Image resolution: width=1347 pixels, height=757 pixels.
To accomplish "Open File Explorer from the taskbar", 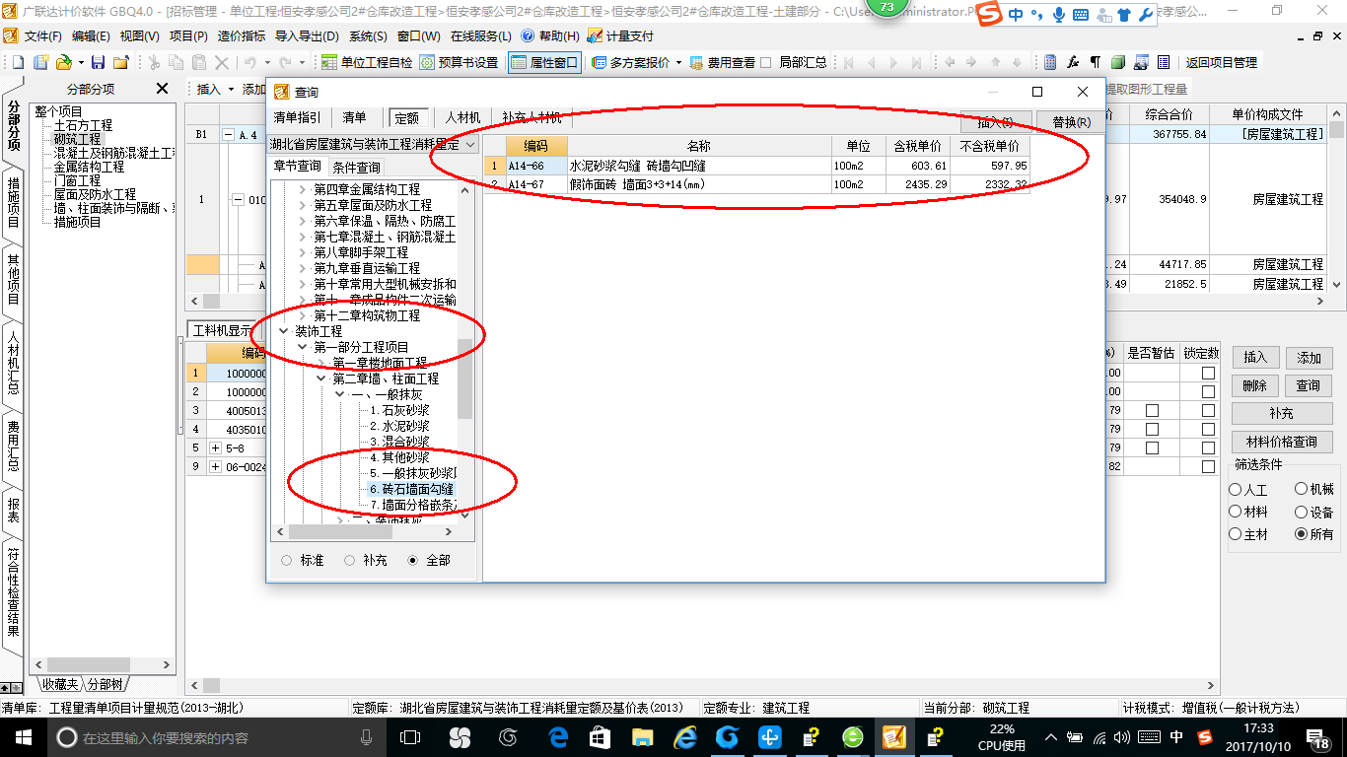I will [642, 736].
